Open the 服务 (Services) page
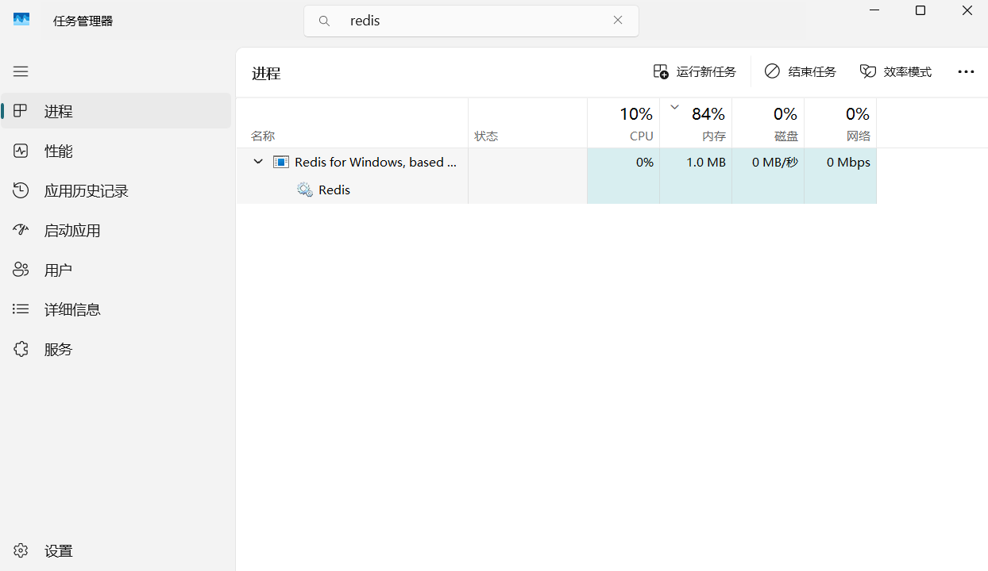The image size is (988, 571). point(116,349)
